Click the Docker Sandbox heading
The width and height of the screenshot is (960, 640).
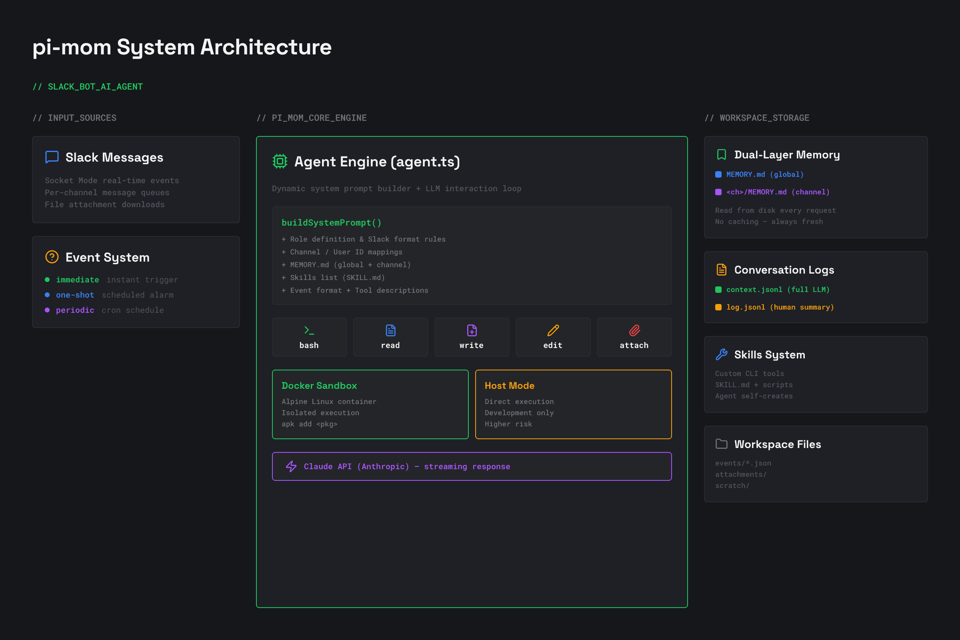[x=319, y=385]
